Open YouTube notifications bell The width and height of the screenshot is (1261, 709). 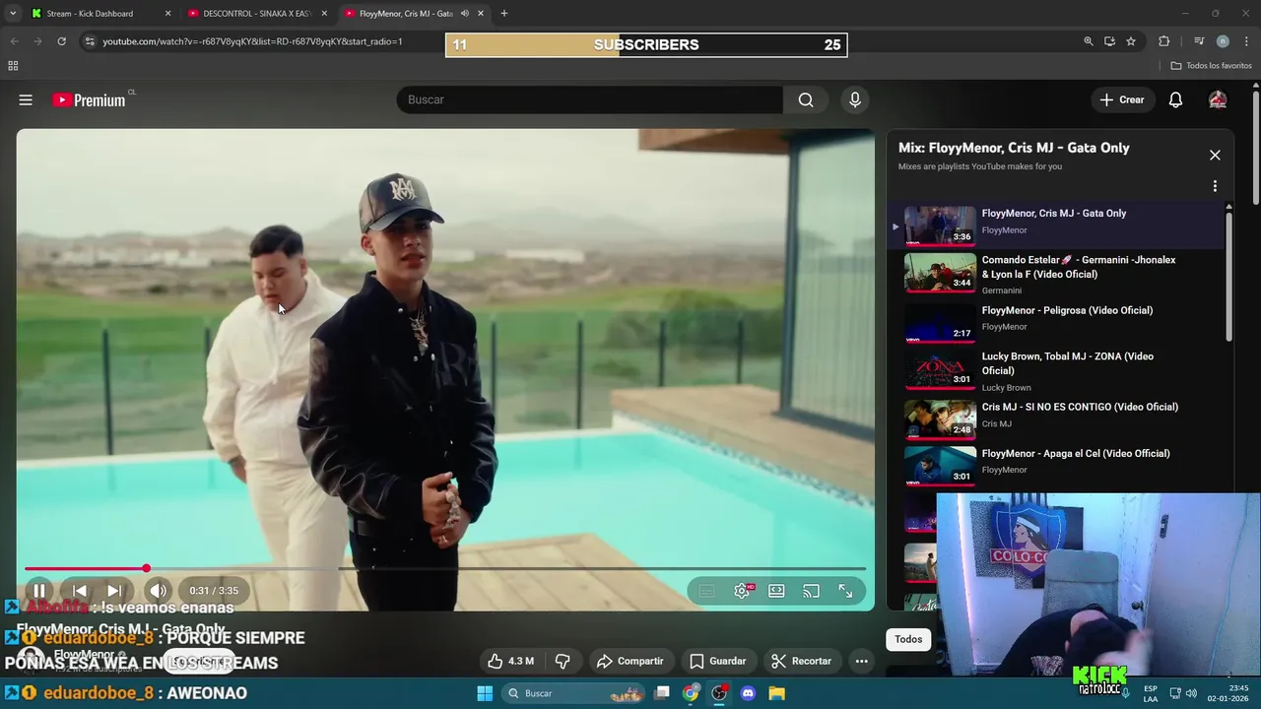pos(1175,99)
